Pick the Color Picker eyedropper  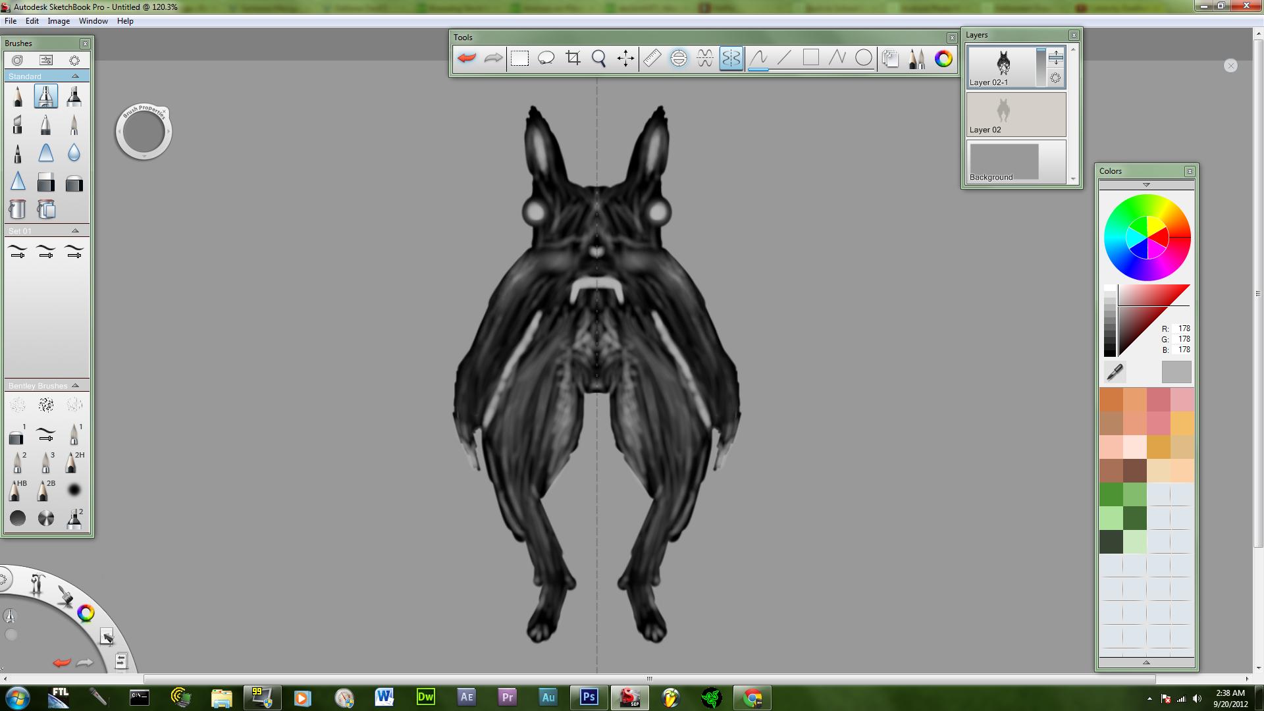point(1115,373)
